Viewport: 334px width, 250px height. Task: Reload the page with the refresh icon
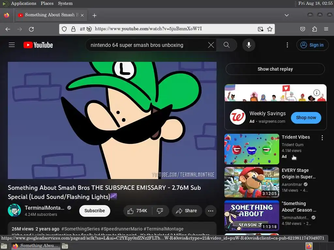click(x=31, y=29)
